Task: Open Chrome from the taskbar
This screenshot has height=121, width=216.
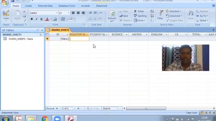Action: [45, 118]
